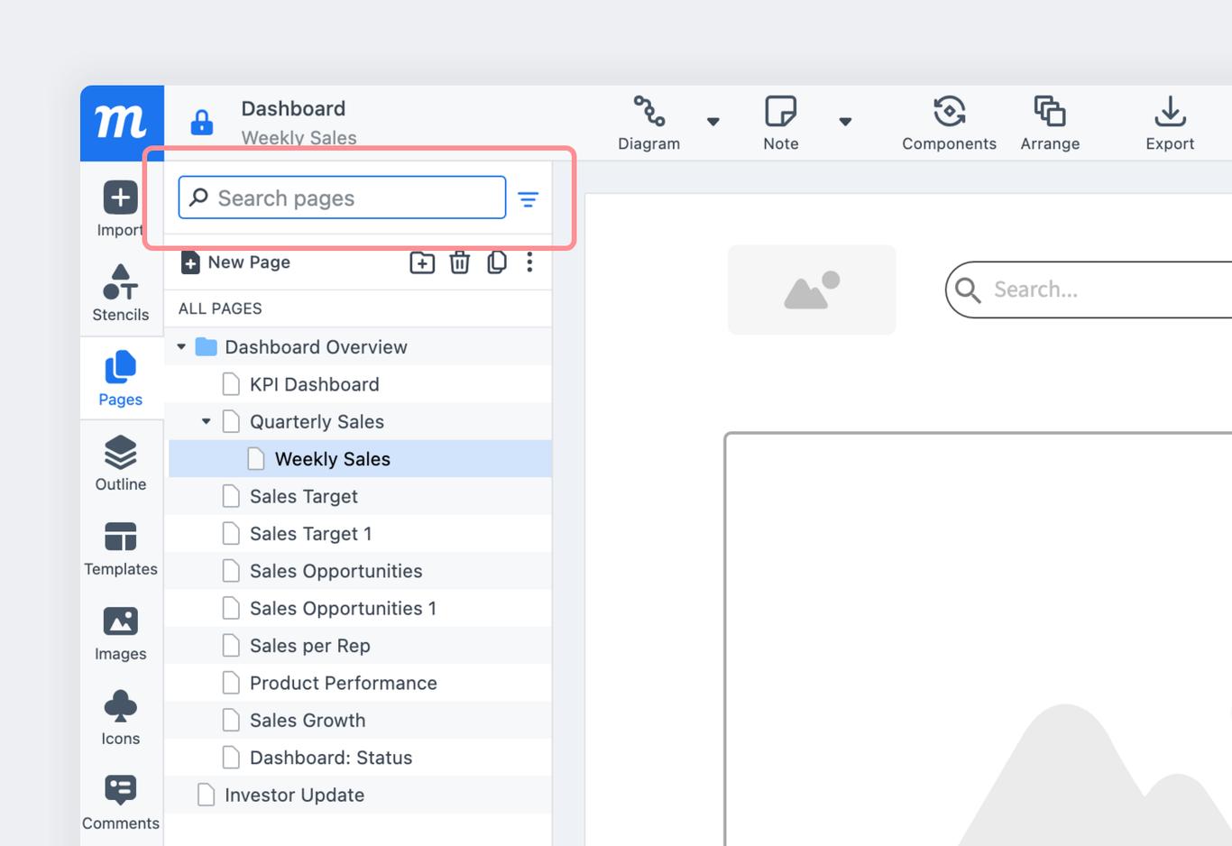This screenshot has height=846, width=1232.
Task: Select the Sales per Rep page
Action: tap(360, 646)
